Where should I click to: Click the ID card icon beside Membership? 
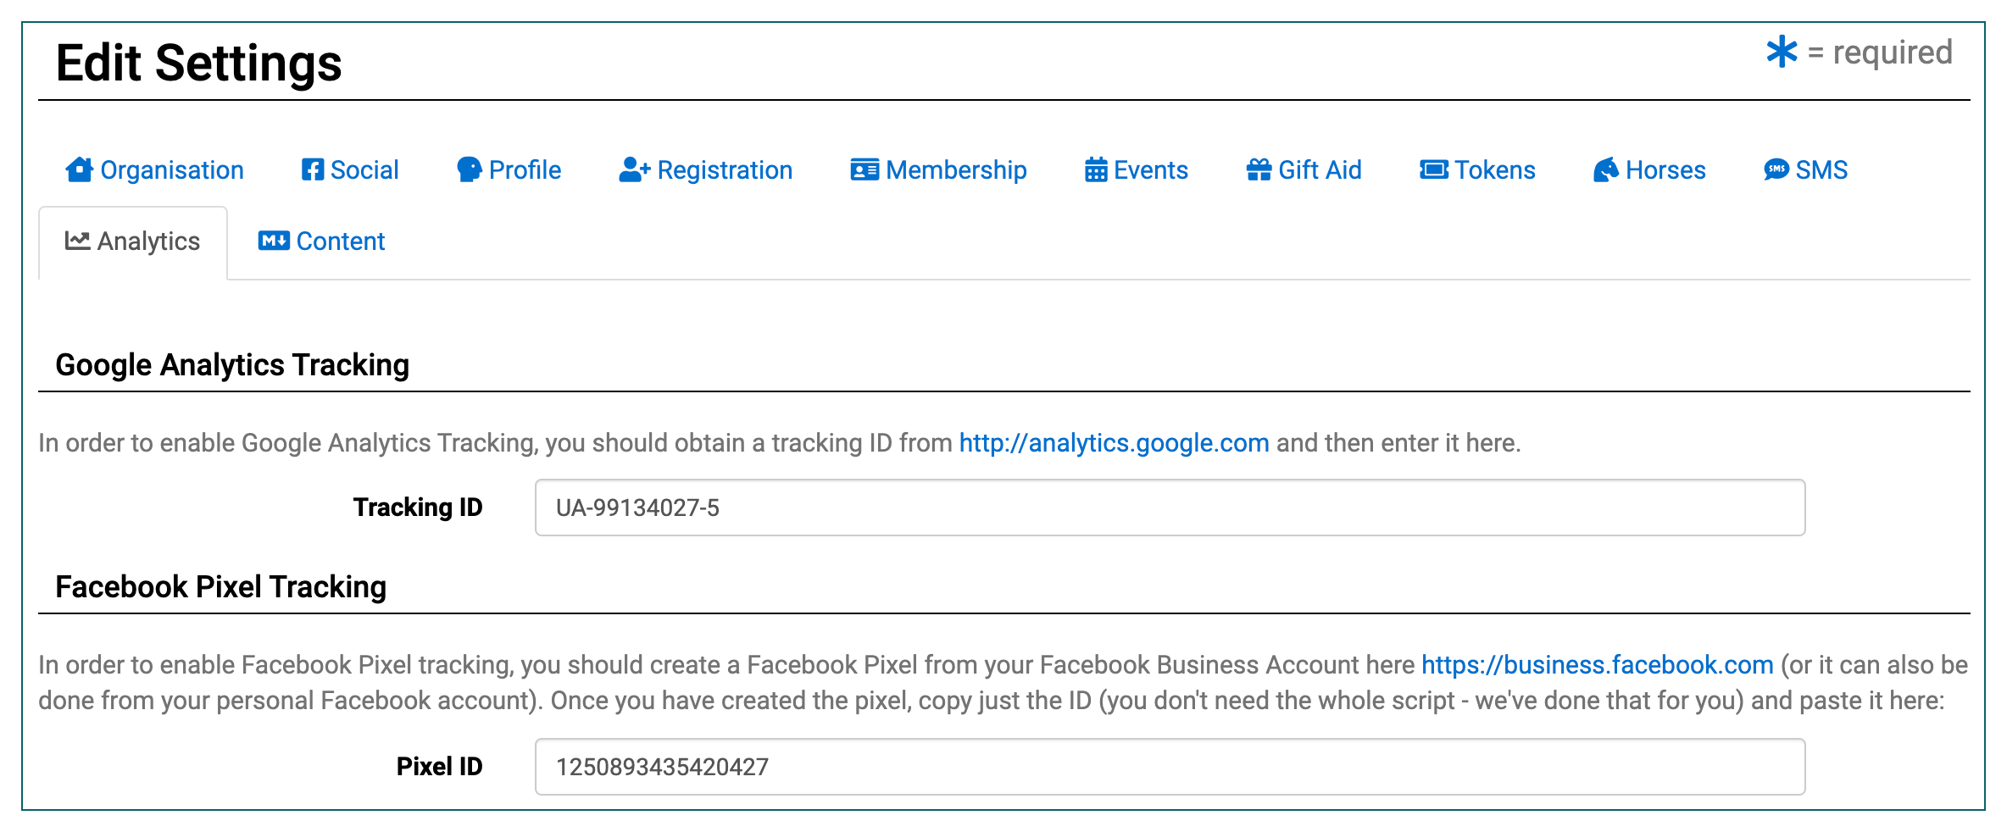(865, 169)
